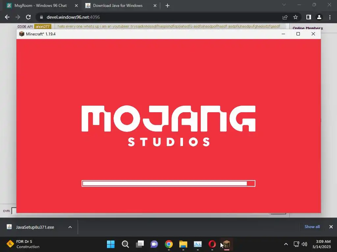
Task: Open the Chrome tab search dropdown
Action: pos(284,5)
